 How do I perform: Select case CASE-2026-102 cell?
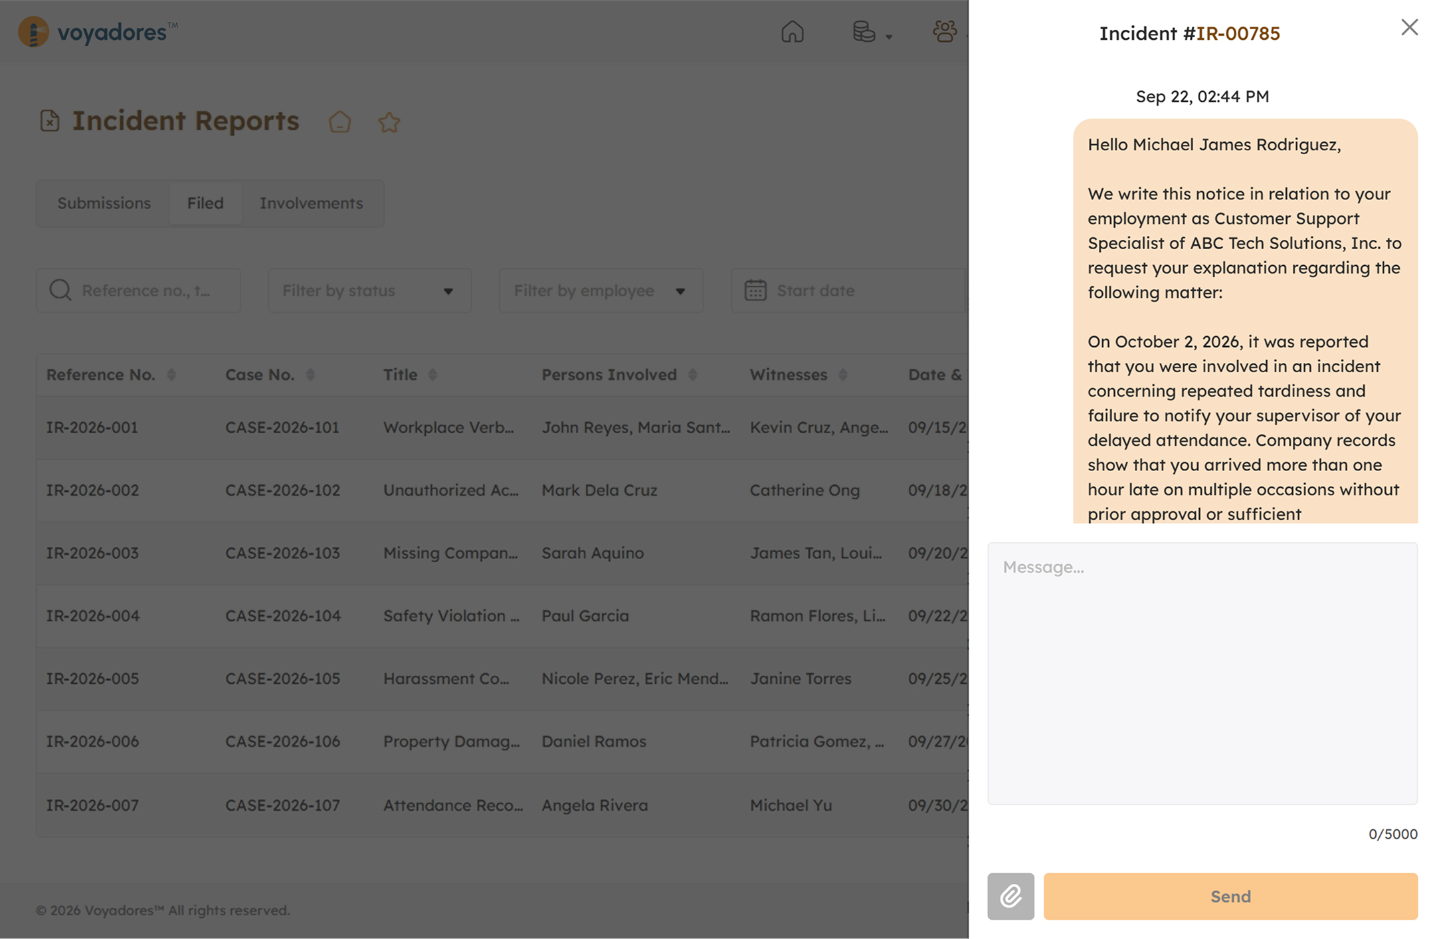click(282, 490)
